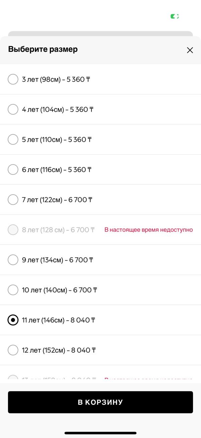Image resolution: width=201 pixels, height=438 pixels.
Task: Tap the green battery status icon
Action: (x=175, y=16)
